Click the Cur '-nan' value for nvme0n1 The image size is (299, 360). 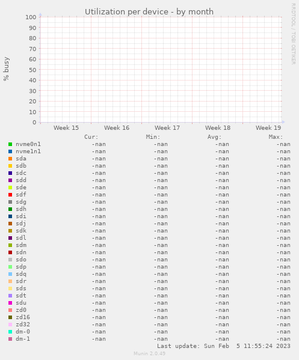[x=99, y=144]
